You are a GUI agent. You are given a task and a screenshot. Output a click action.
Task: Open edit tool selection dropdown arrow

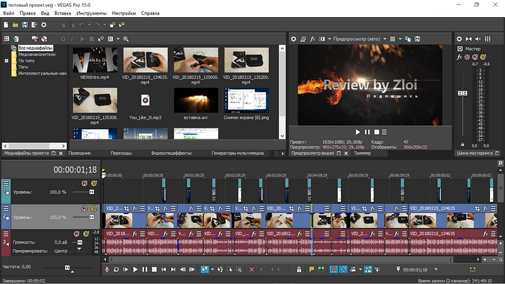pos(212,269)
